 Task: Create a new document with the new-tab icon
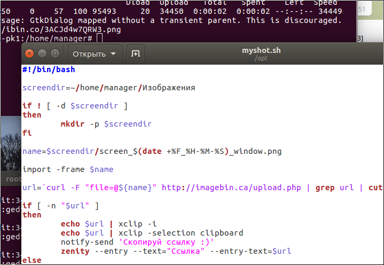pyautogui.click(x=136, y=53)
